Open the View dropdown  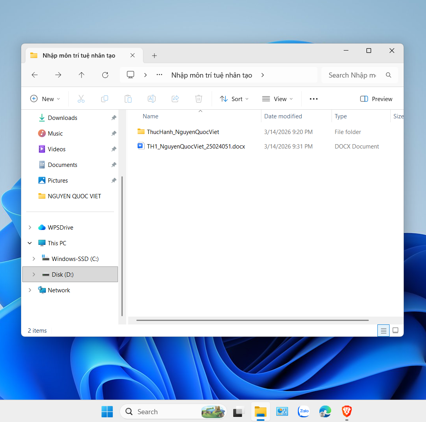(277, 99)
